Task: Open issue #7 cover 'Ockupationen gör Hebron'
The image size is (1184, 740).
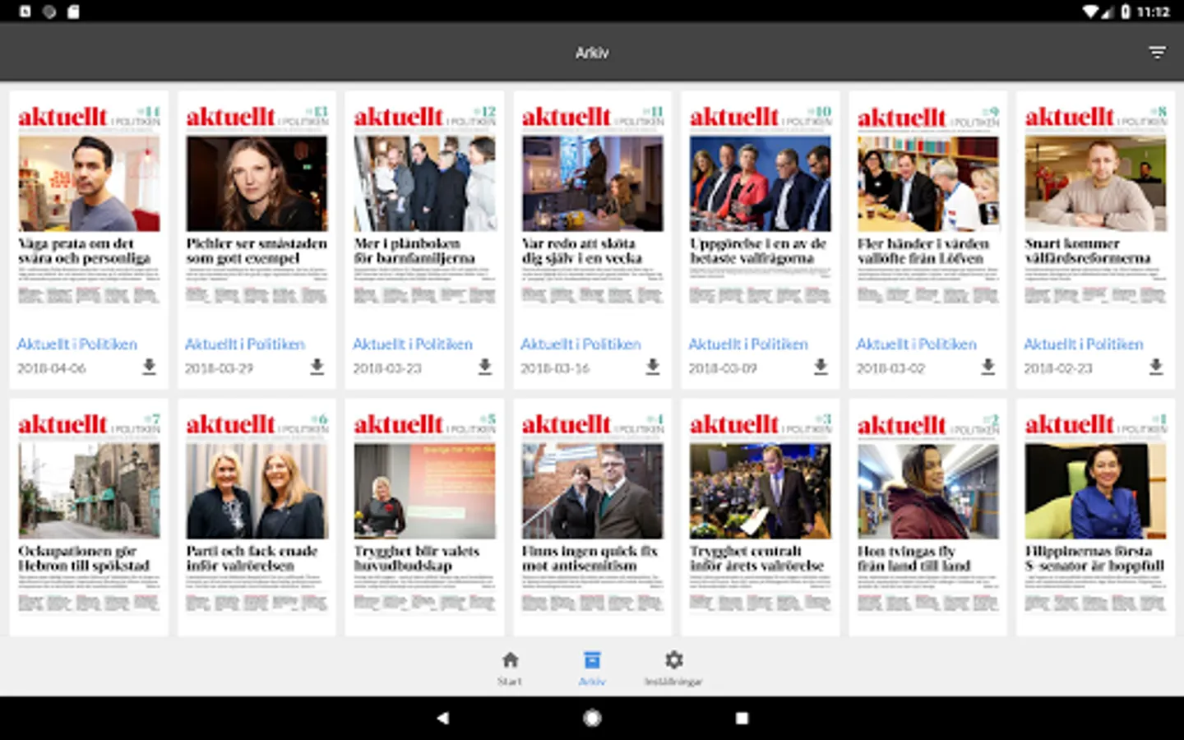Action: point(89,513)
